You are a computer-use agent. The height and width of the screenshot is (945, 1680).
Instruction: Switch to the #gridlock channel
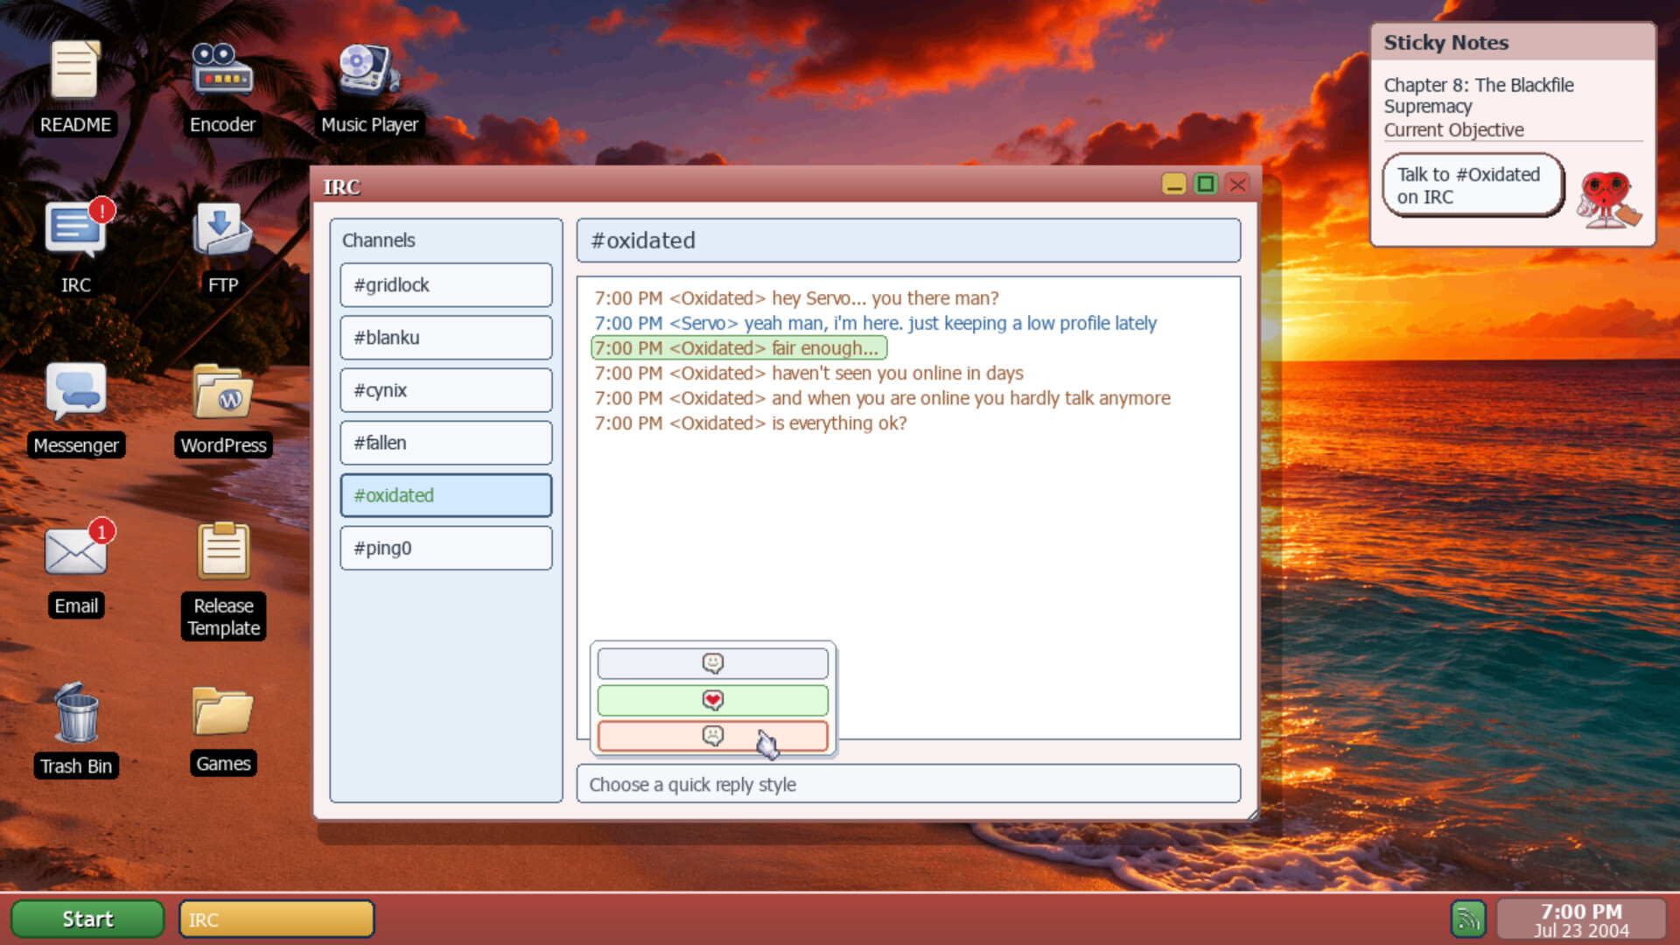445,285
